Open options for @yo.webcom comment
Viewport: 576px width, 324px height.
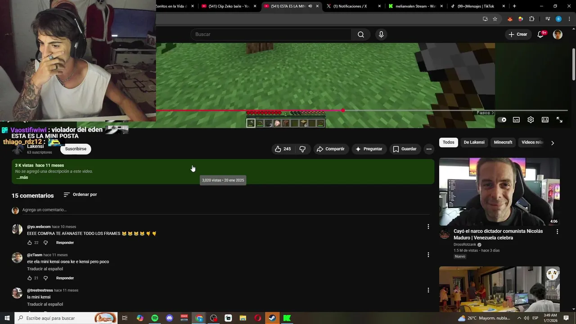[428, 227]
